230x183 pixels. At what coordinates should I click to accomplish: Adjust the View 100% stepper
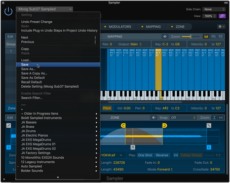[x=210, y=16]
